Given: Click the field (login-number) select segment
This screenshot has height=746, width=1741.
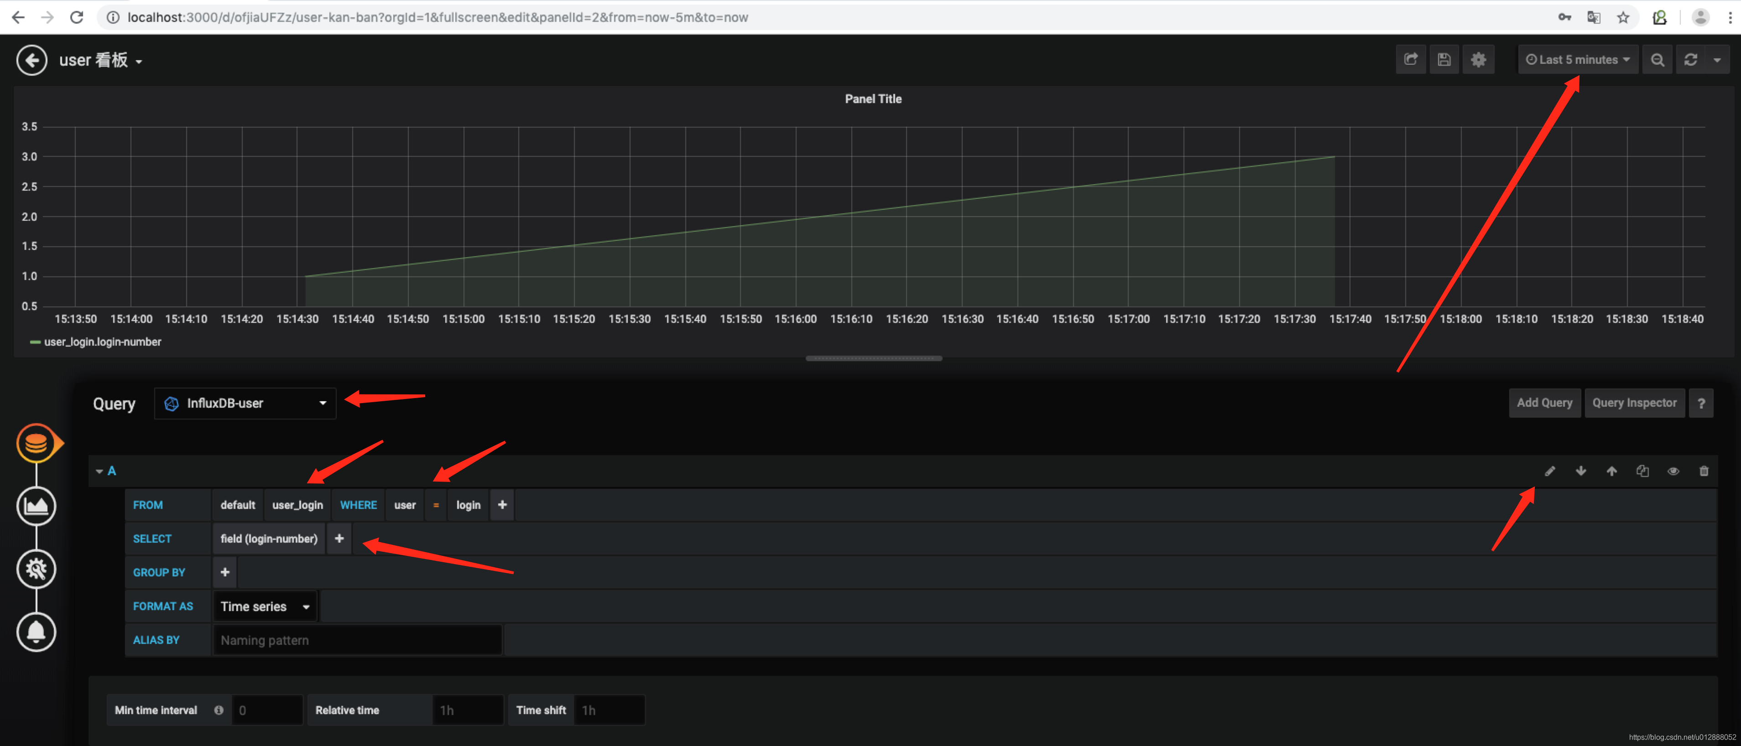Looking at the screenshot, I should tap(268, 539).
